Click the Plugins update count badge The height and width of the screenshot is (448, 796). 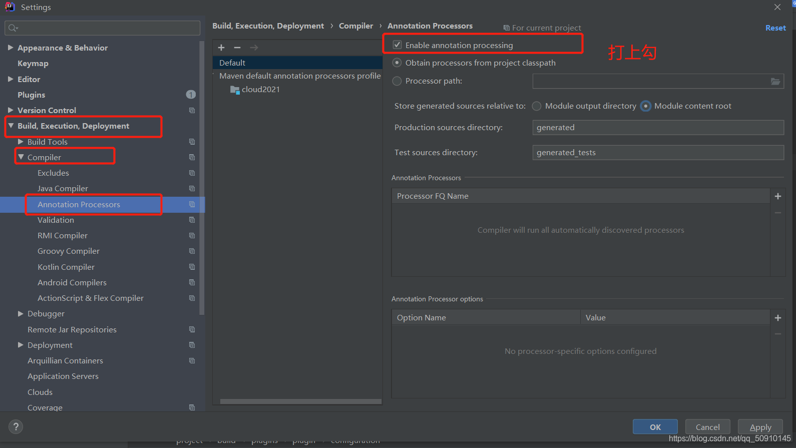191,95
